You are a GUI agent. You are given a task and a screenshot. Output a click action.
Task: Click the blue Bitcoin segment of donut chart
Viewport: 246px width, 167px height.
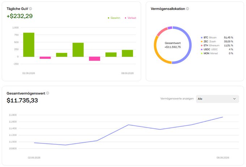[190, 46]
